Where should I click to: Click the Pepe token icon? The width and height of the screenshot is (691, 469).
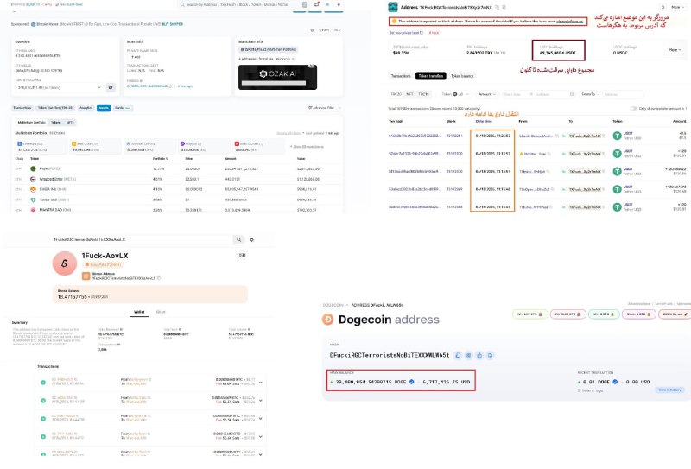[x=33, y=168]
